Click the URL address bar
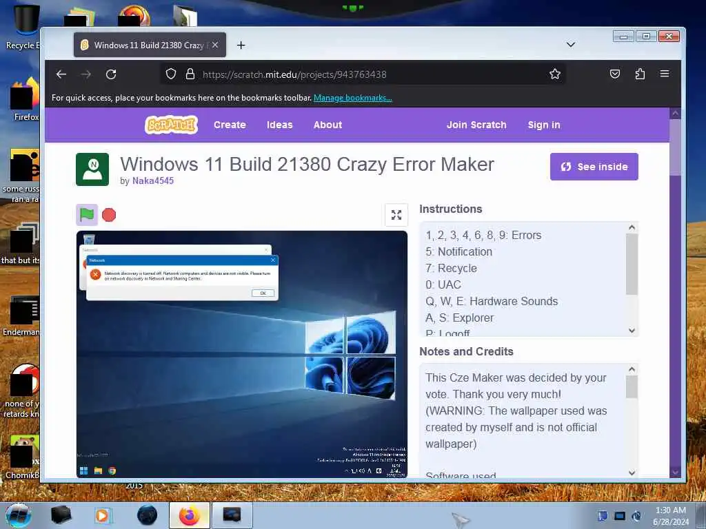Screen dimensions: 706x529 click(363, 74)
